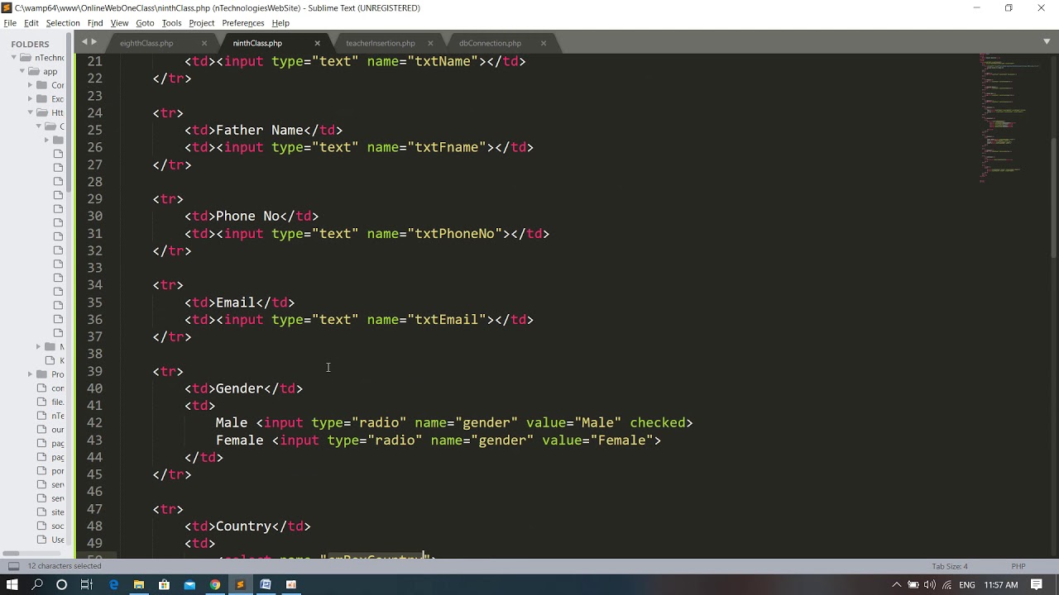The image size is (1059, 595).
Task: Close the dbConnection.php tab
Action: tap(544, 43)
